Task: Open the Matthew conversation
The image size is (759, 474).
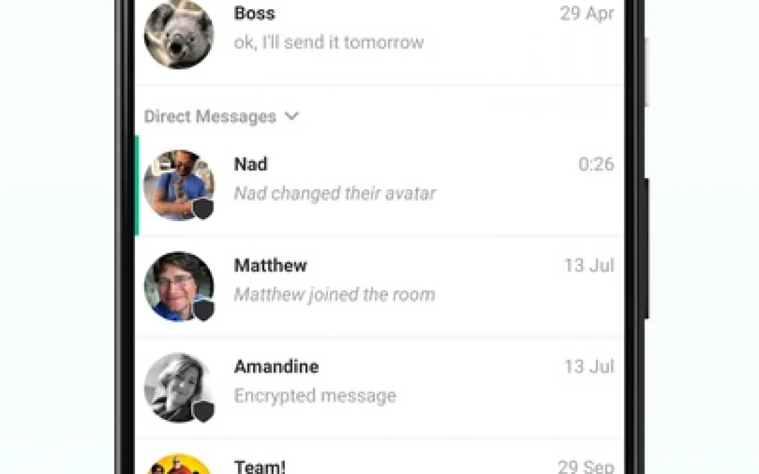Action: click(x=379, y=287)
